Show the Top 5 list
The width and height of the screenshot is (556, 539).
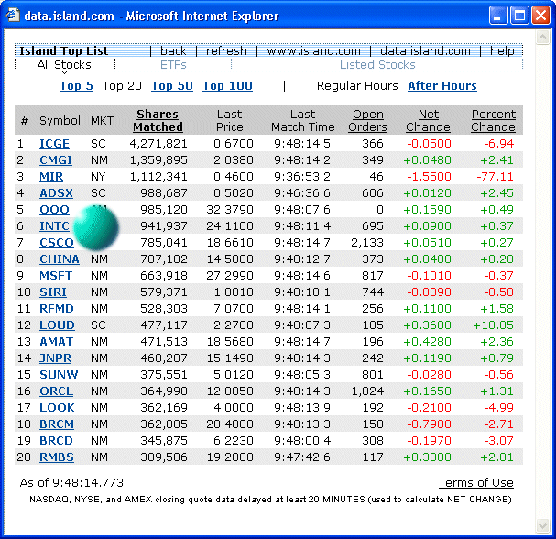tap(76, 85)
